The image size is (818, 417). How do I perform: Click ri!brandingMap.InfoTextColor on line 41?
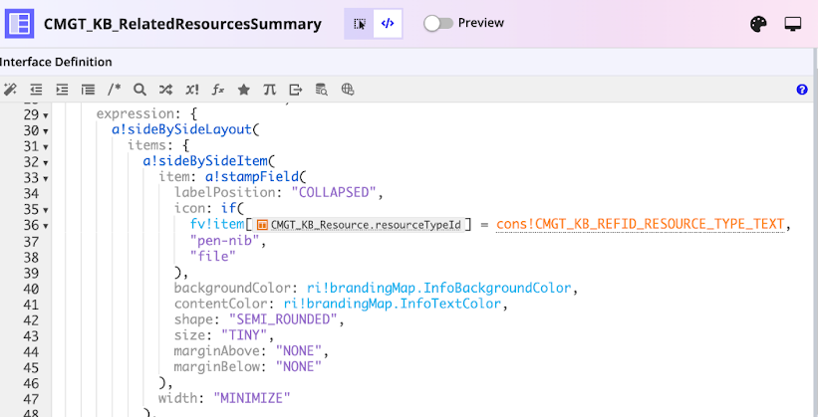tap(393, 304)
